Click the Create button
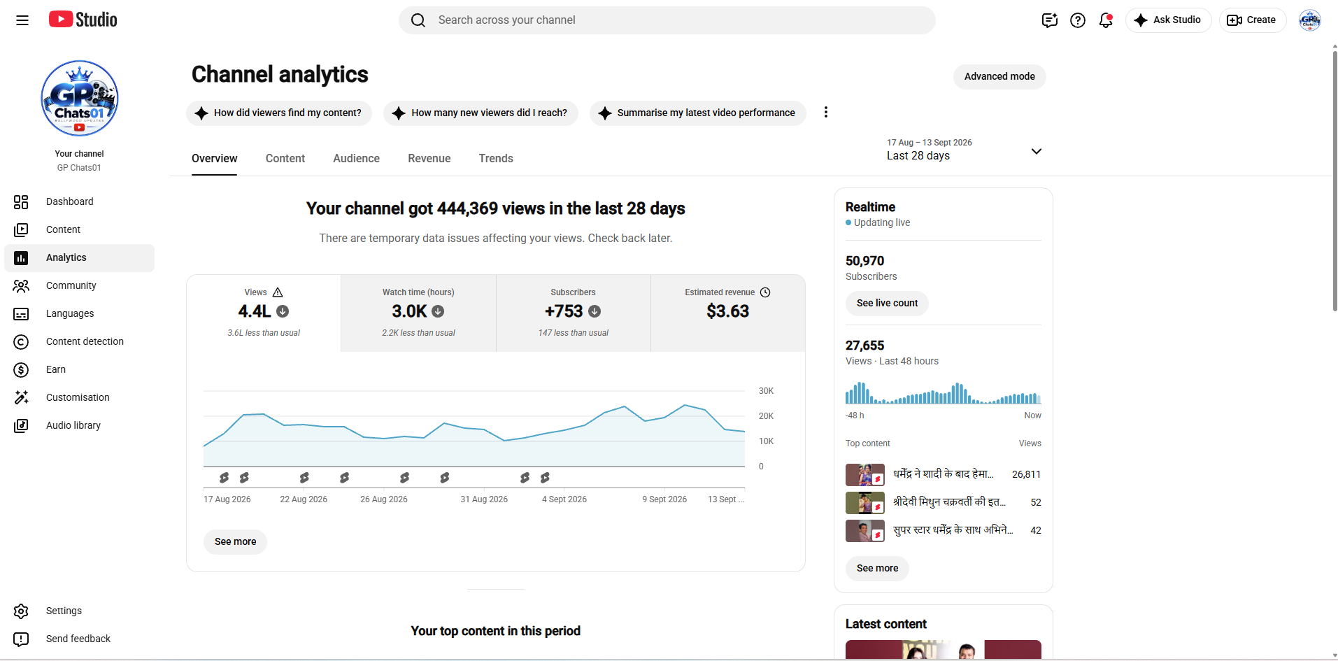Viewport: 1338px width, 661px height. [x=1252, y=20]
